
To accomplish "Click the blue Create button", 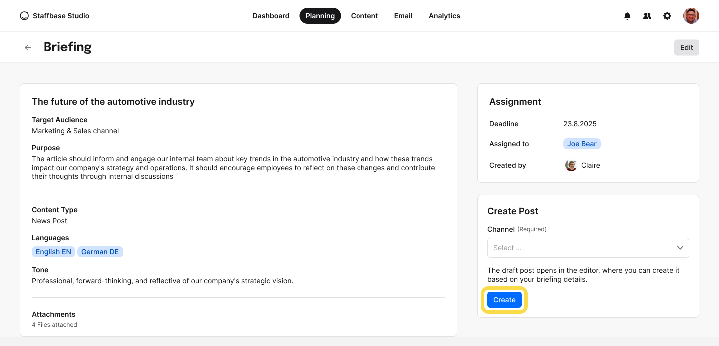I will (504, 300).
